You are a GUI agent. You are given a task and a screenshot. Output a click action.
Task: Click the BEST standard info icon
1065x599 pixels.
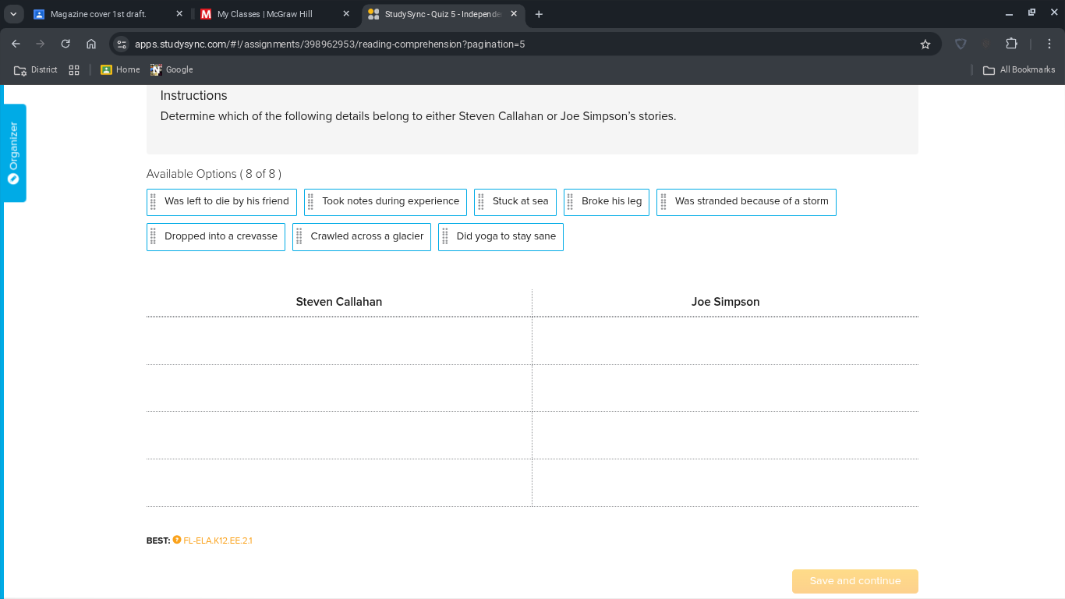[x=177, y=541]
